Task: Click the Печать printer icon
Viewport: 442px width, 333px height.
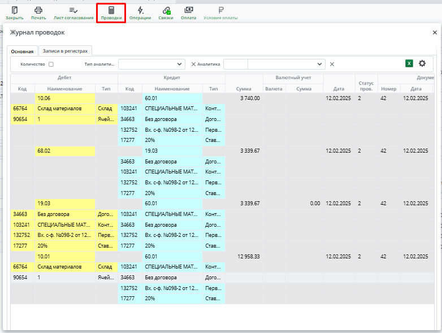Action: 38,11
